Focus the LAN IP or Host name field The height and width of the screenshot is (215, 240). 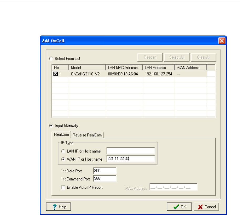pyautogui.click(x=131, y=151)
